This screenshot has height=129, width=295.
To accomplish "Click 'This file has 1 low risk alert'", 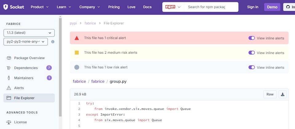I will [x=106, y=67].
